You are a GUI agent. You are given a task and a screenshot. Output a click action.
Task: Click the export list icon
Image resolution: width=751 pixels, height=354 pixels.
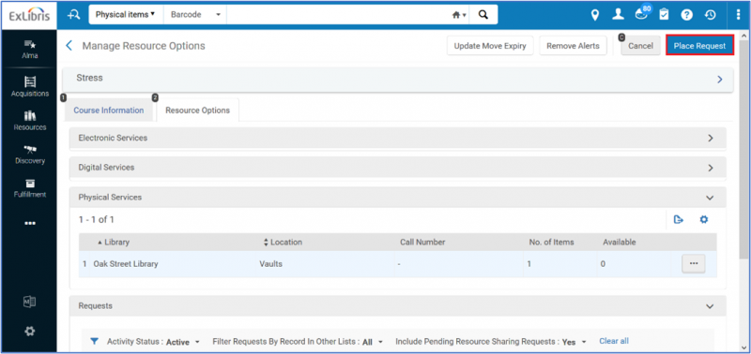point(678,220)
